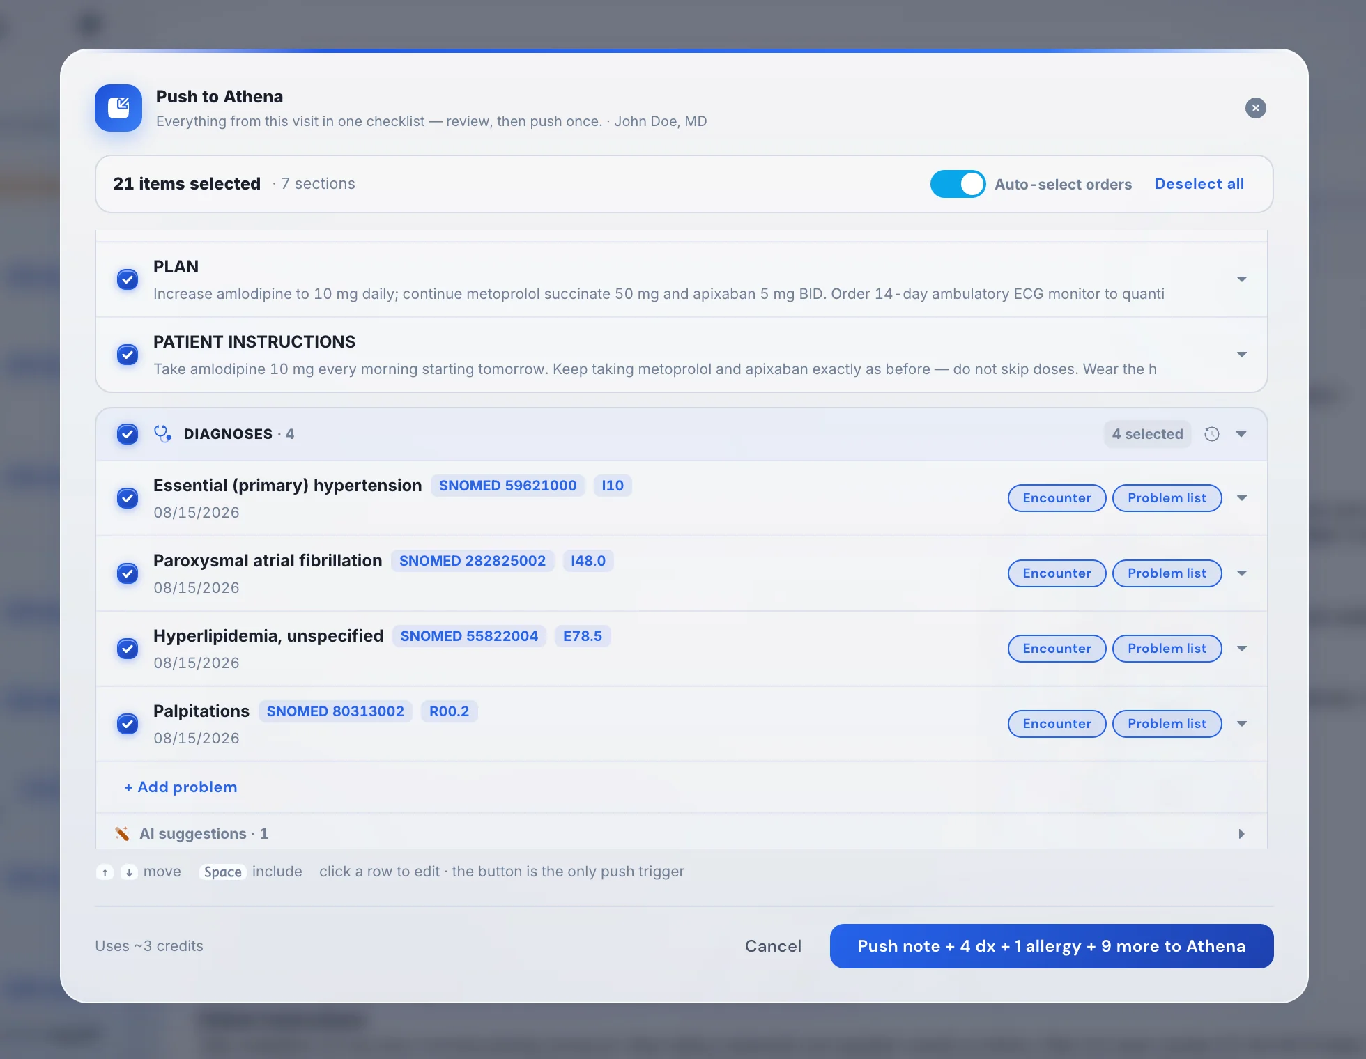This screenshot has height=1059, width=1366.
Task: Click the PATIENT INSTRUCTIONS summary text
Action: click(655, 369)
